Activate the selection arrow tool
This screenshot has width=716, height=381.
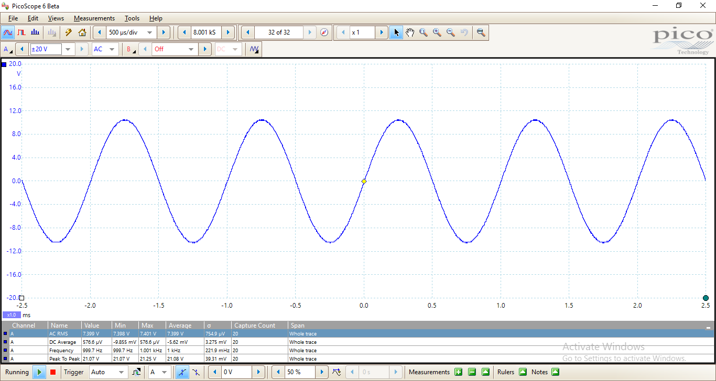point(396,32)
